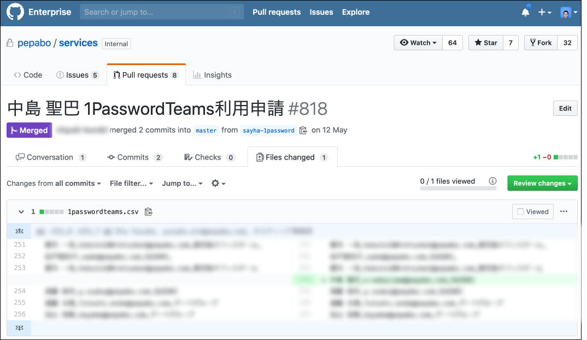
Task: Focus the Search or jump to field
Action: 161,12
